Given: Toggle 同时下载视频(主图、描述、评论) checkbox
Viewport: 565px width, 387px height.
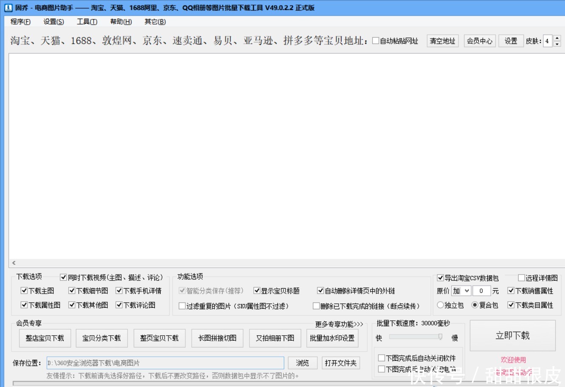Looking at the screenshot, I should click(x=64, y=278).
